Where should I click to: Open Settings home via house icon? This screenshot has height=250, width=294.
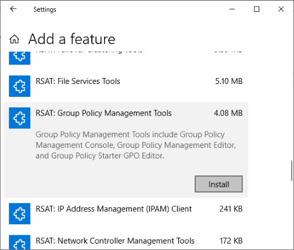14,39
